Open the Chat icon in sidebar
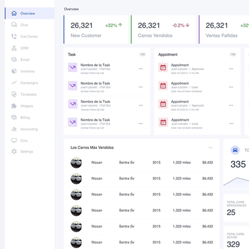The height and width of the screenshot is (249, 249). click(14, 25)
